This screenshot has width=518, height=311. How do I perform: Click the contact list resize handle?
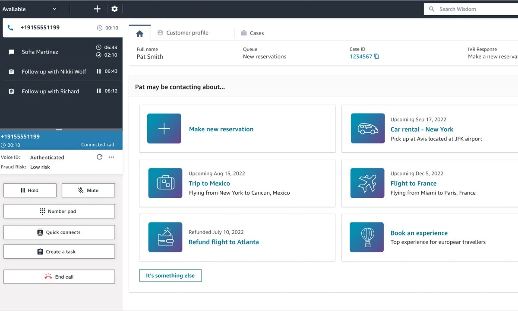tap(59, 129)
